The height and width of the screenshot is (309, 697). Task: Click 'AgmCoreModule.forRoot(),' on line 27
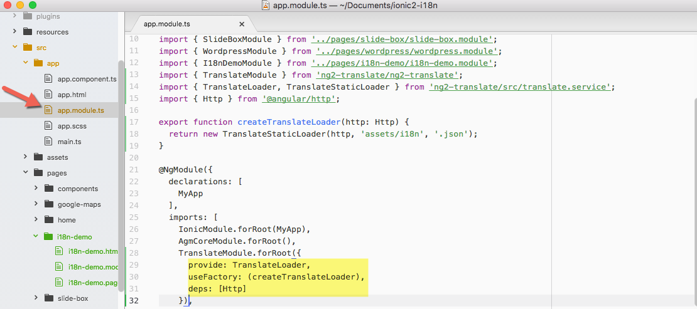point(237,241)
